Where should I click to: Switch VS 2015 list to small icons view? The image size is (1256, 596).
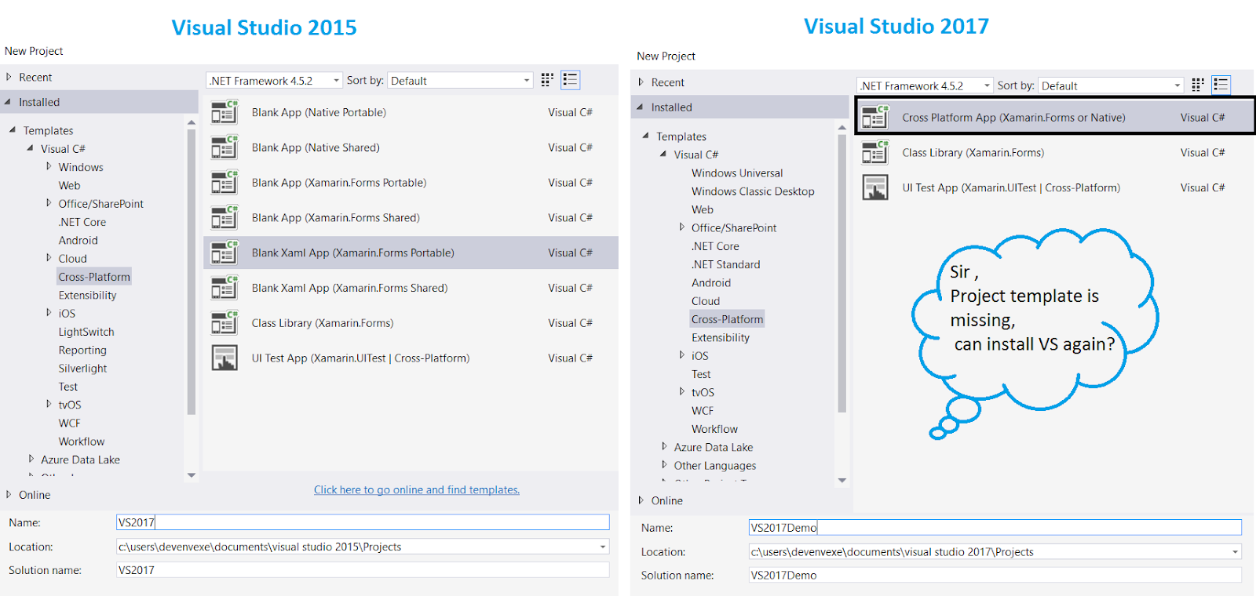[x=547, y=80]
